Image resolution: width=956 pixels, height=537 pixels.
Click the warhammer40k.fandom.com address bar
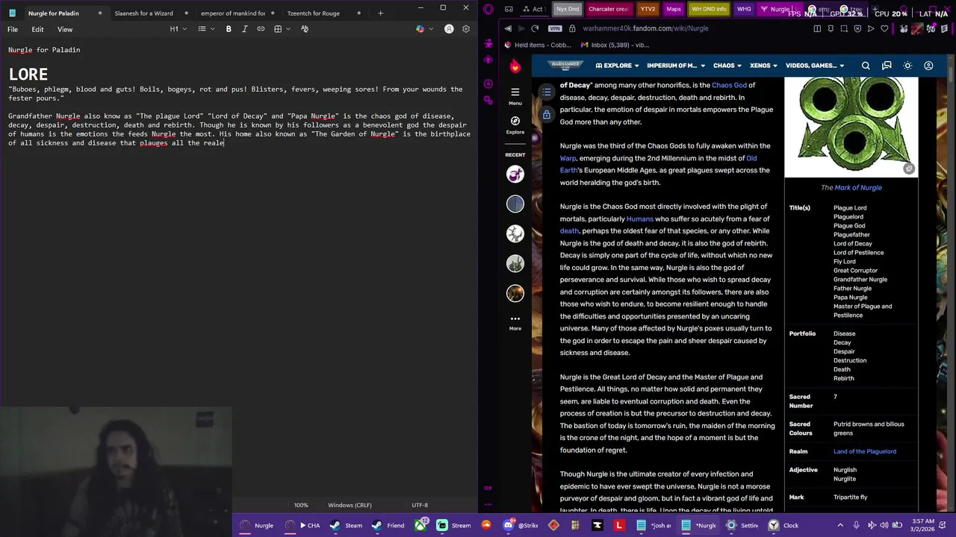pos(645,28)
